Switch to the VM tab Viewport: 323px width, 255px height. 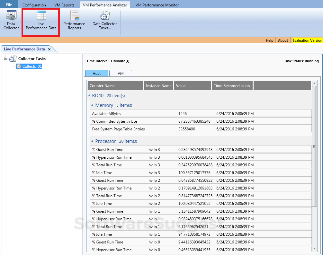[121, 73]
